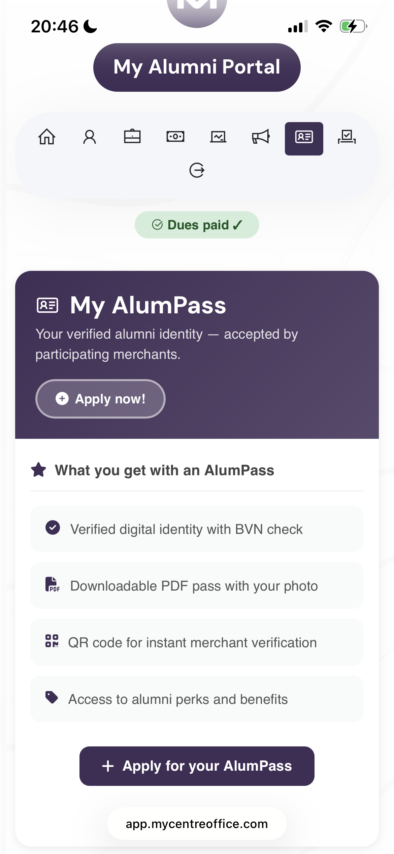The width and height of the screenshot is (394, 854).
Task: Open the ballot box voting icon
Action: (347, 137)
